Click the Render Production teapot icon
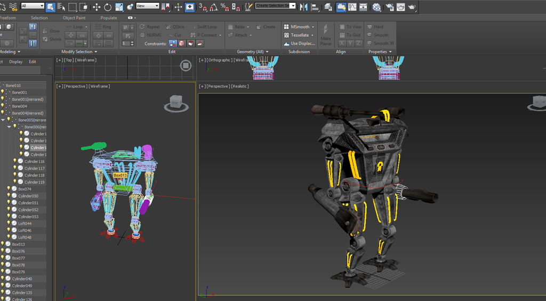Viewport: 546px width, 301px height. (412, 7)
